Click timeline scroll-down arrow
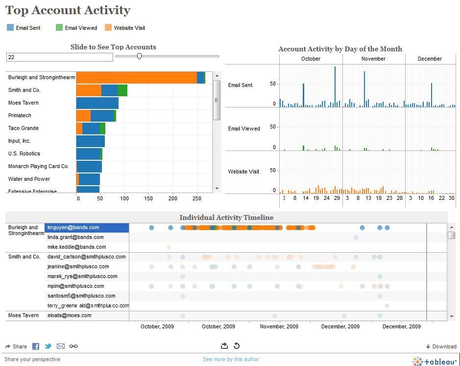This screenshot has height=366, width=460. (452, 316)
